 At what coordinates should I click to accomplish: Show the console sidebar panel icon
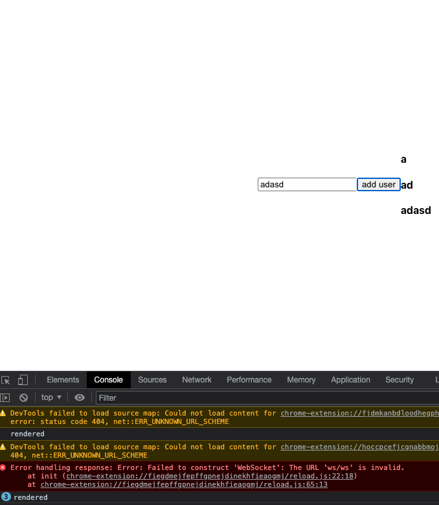click(5, 398)
